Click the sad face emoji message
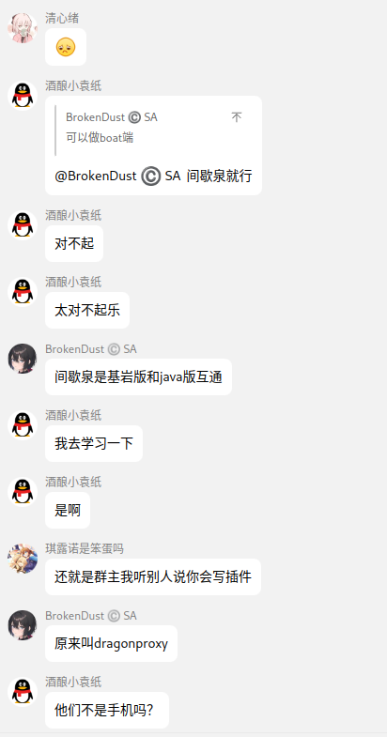Image resolution: width=387 pixels, height=737 pixels. coord(66,47)
